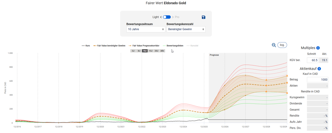
Task: Click the info icon beside Aktienkauf
Action: pos(319,68)
